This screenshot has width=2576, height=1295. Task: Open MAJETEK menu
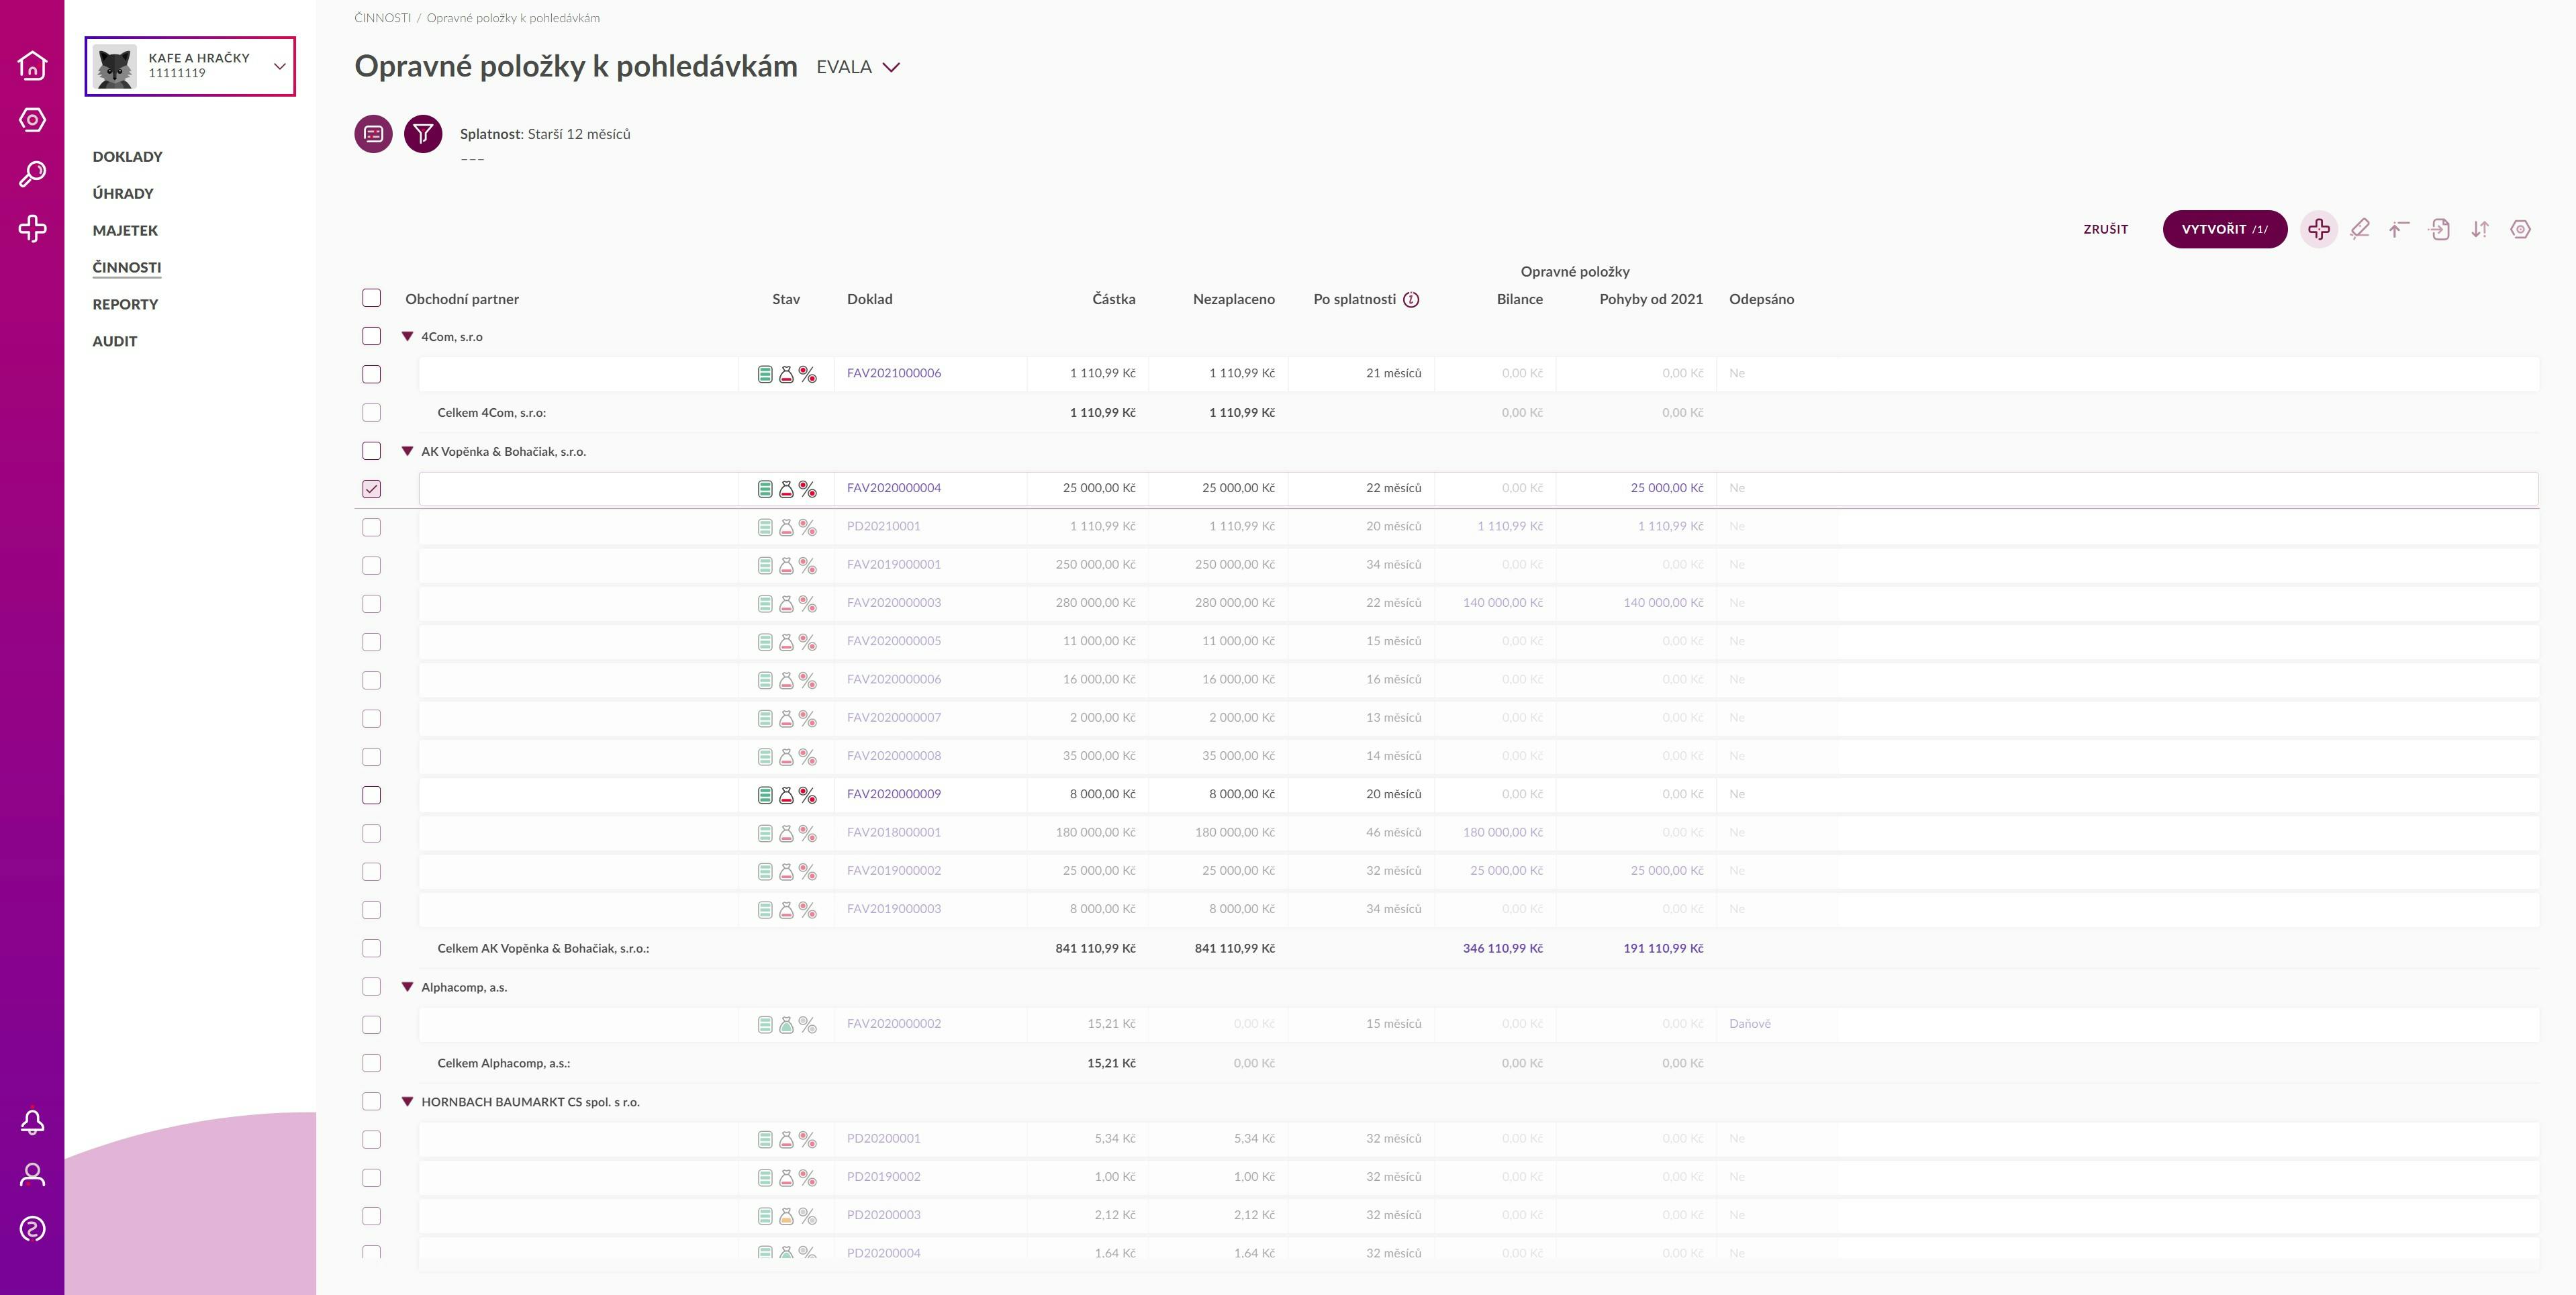125,231
